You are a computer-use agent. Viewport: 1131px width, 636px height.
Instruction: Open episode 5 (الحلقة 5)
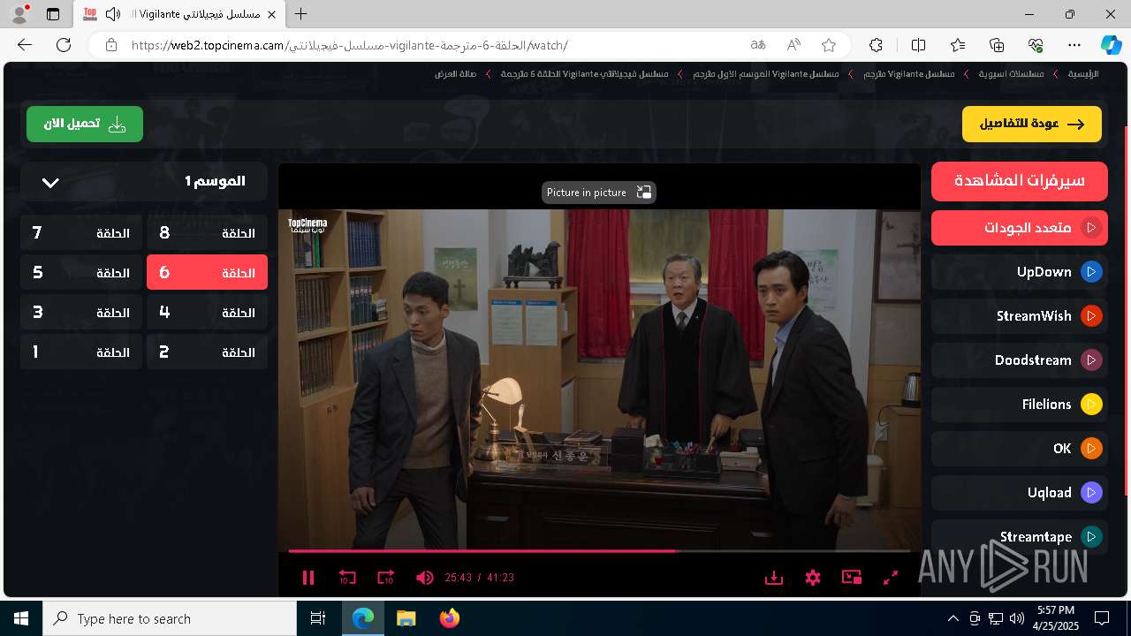81,273
